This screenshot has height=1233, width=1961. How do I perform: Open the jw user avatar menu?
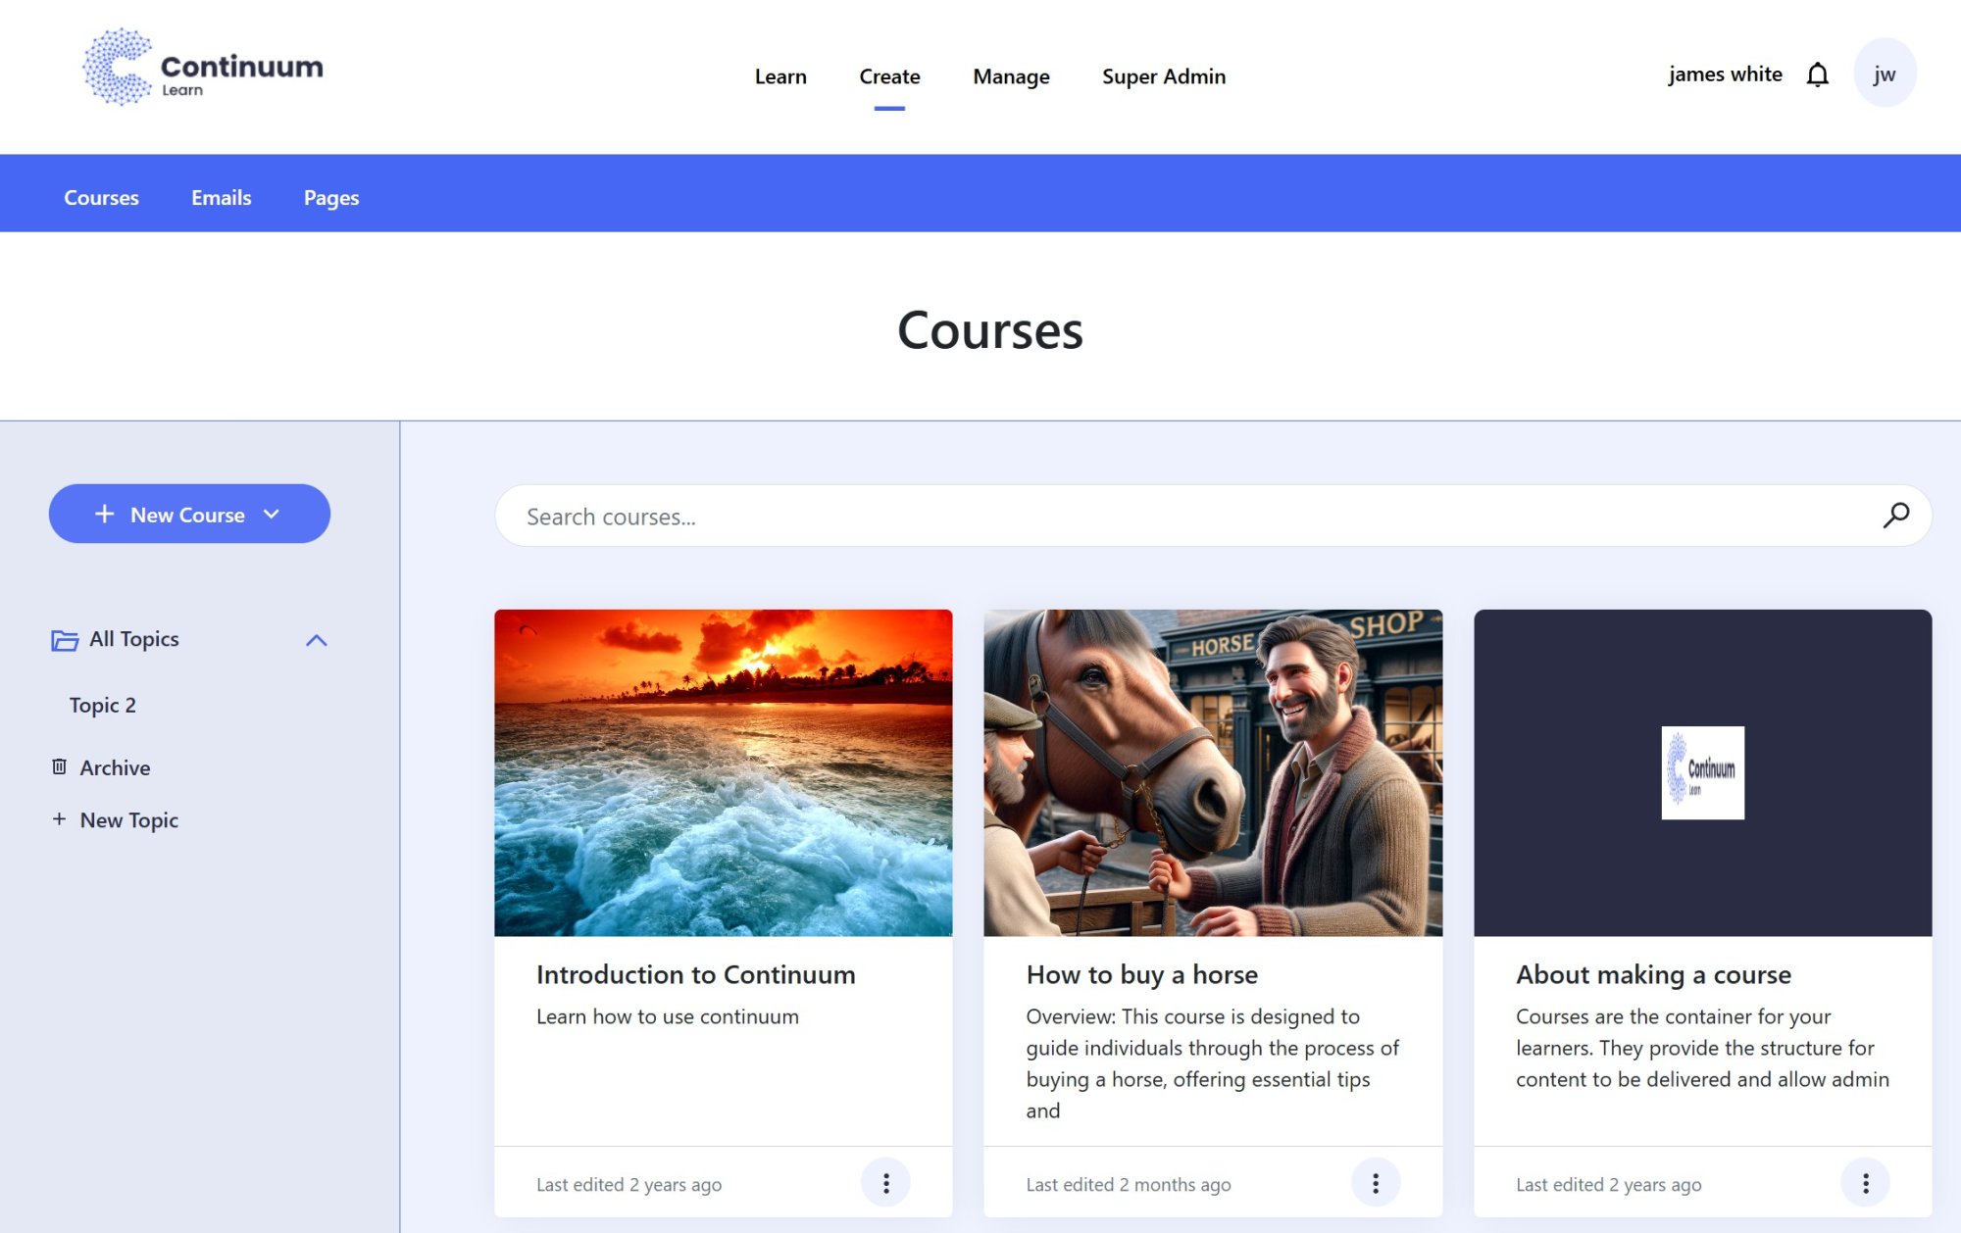[1884, 74]
